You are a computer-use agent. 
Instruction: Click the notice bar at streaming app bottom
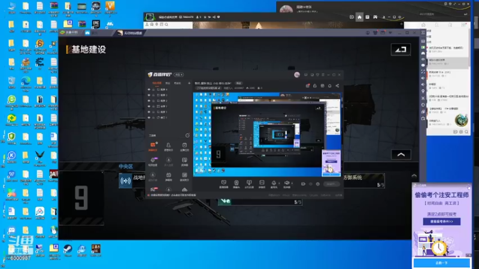(x=173, y=195)
